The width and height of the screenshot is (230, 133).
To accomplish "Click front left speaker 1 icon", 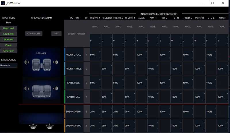I will pyautogui.click(x=26, y=62).
